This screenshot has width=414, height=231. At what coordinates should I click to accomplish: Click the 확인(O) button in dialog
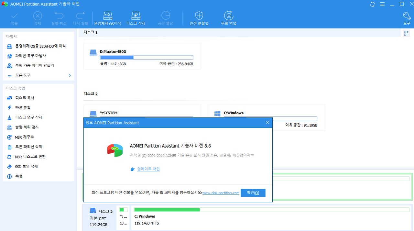[x=253, y=193]
